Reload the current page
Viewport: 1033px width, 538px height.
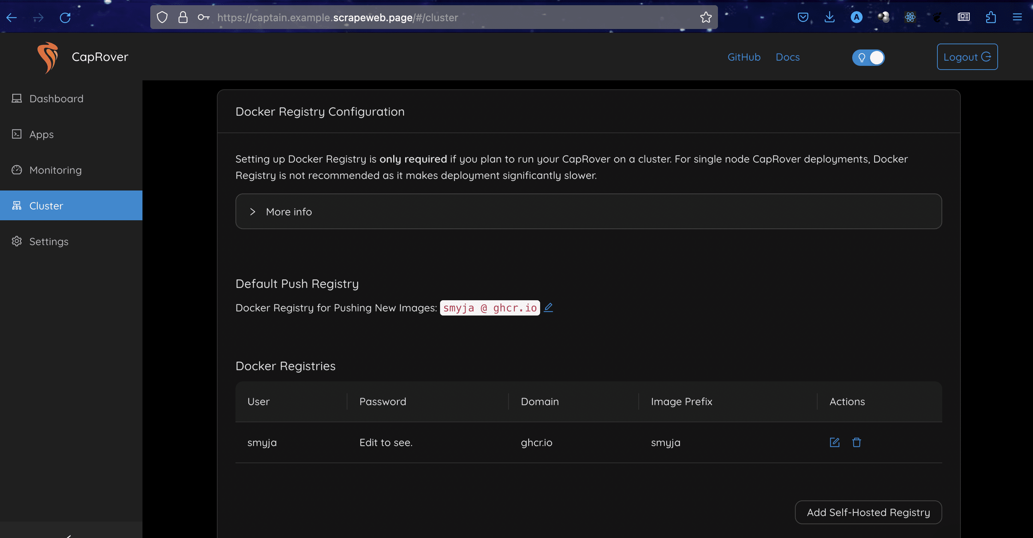coord(65,17)
